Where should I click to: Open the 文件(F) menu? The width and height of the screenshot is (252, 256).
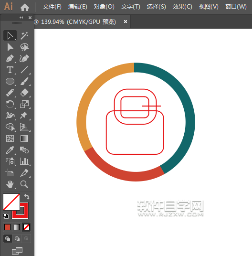52,7
